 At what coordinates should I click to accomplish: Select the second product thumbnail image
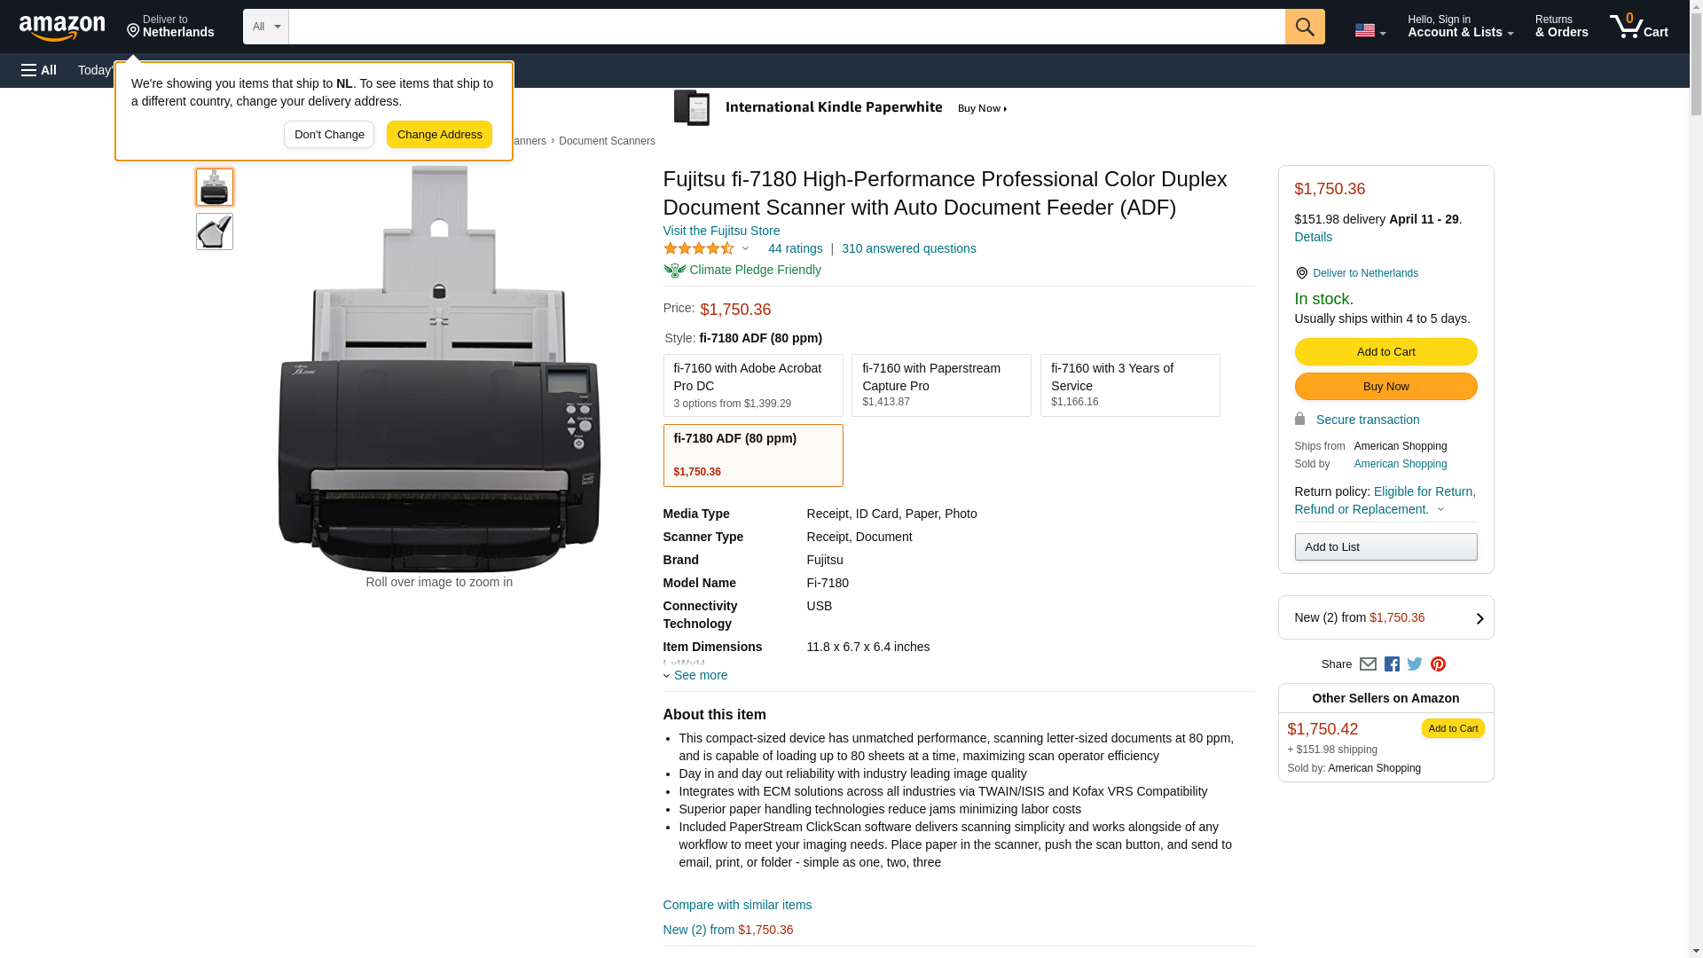(215, 232)
